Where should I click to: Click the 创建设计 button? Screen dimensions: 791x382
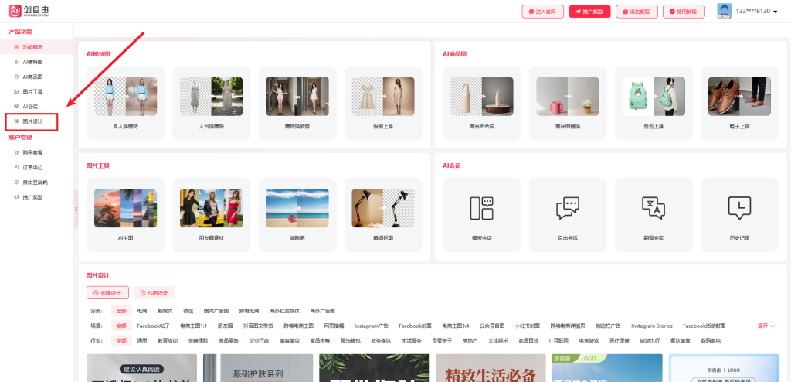tap(107, 293)
